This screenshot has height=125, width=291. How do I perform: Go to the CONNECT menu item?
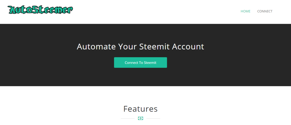[265, 11]
